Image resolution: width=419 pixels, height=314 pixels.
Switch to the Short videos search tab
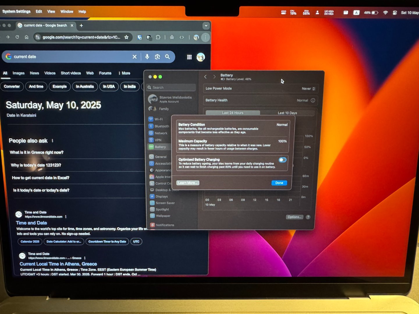(x=71, y=73)
